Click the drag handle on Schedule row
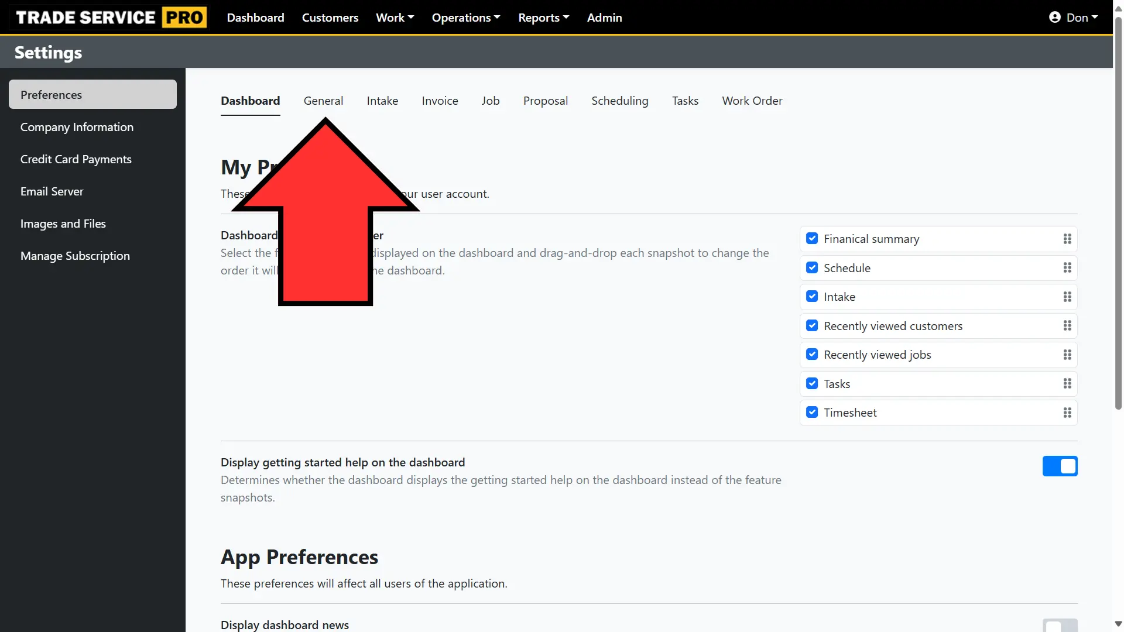The width and height of the screenshot is (1124, 632). pyautogui.click(x=1067, y=268)
